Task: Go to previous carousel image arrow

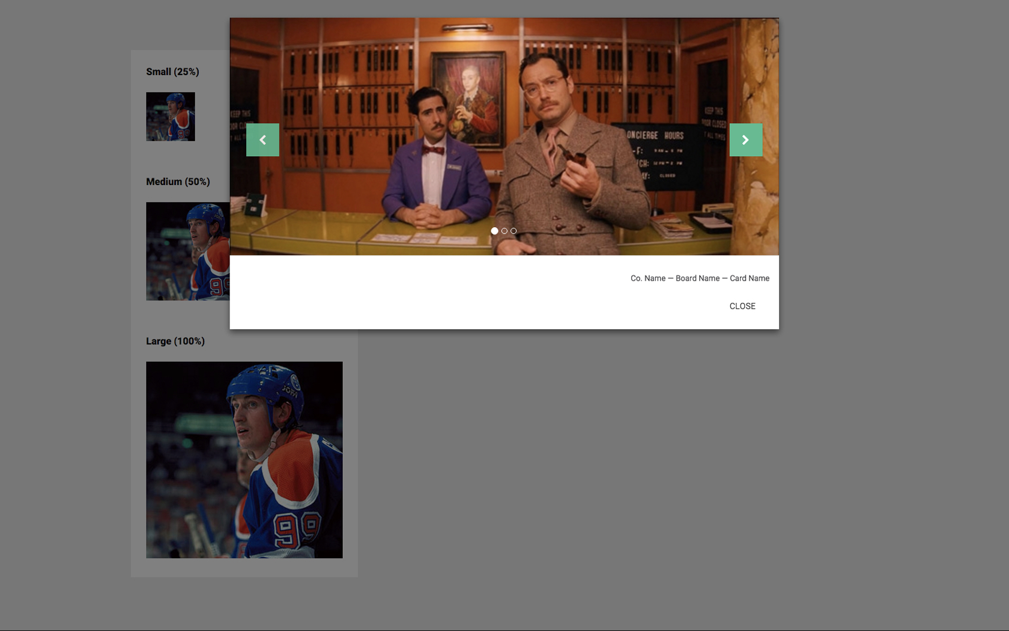Action: tap(262, 140)
